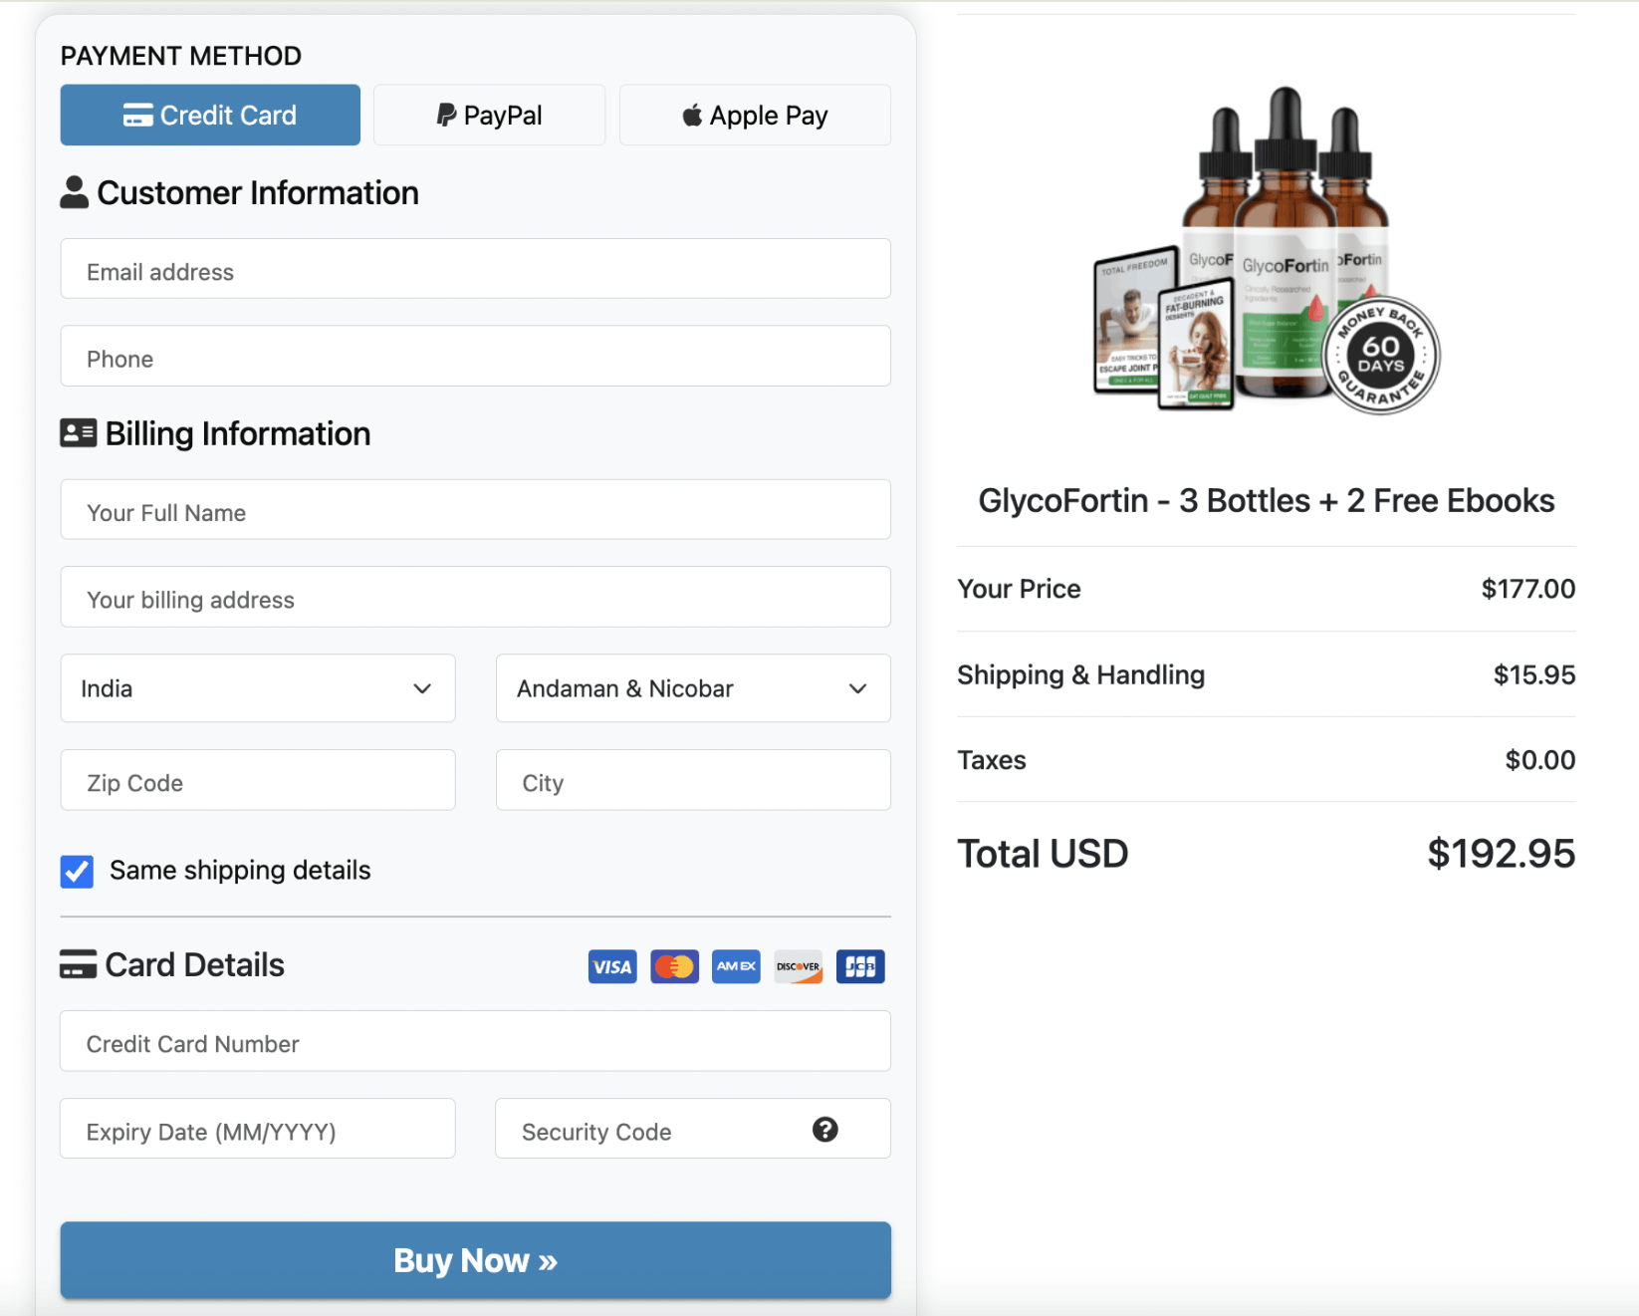Click the JCB card icon
Screen dimensions: 1639x1316
859,966
